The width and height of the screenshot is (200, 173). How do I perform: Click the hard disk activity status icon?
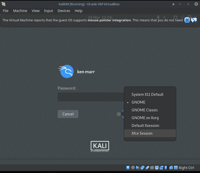point(128,168)
